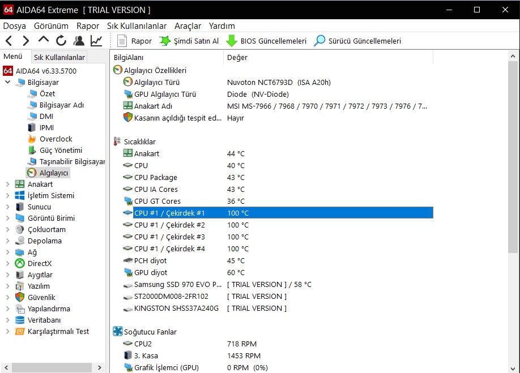The width and height of the screenshot is (520, 373).
Task: Expand the Aygıtlar tree node
Action: coord(7,275)
